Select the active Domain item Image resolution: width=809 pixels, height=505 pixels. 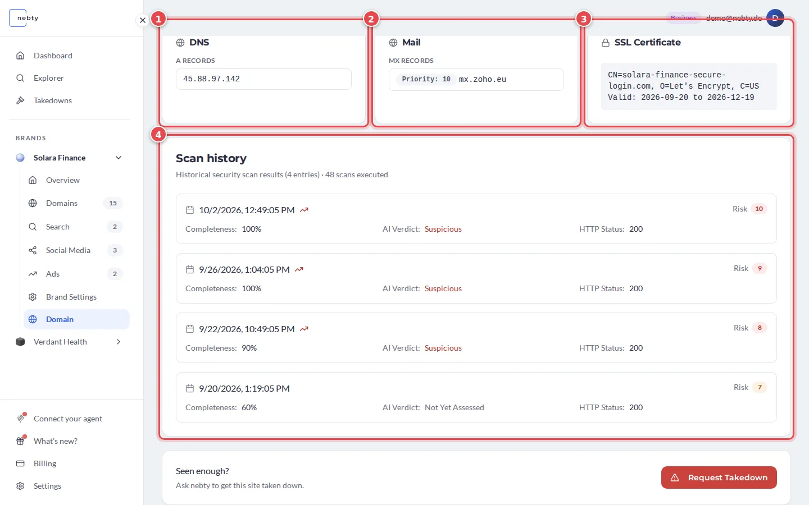click(76, 319)
